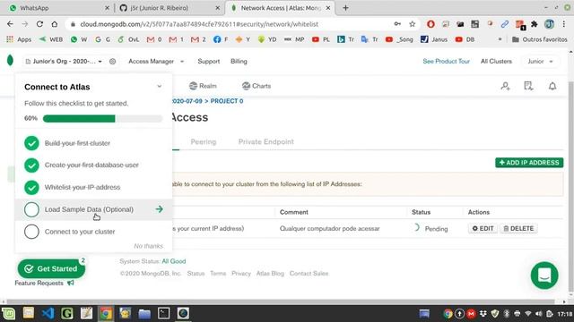Switch to the WhatsApp browser tab
The image size is (574, 322).
tap(57, 8)
